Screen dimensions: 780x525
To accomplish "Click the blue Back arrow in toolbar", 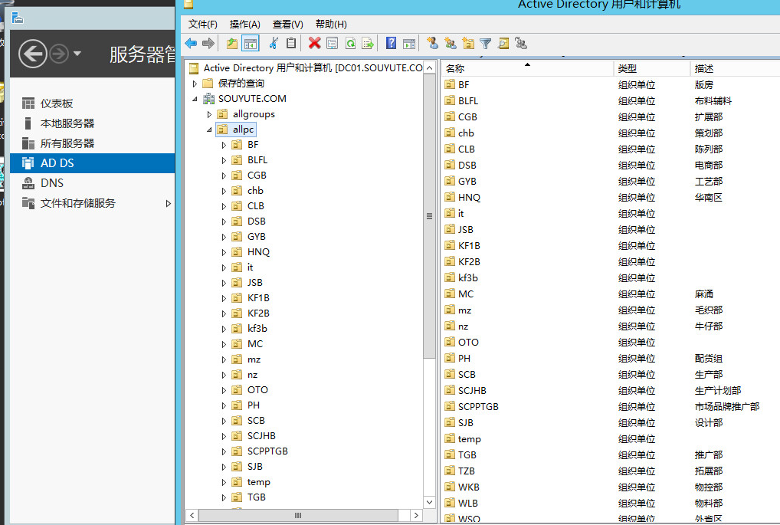I will (191, 43).
